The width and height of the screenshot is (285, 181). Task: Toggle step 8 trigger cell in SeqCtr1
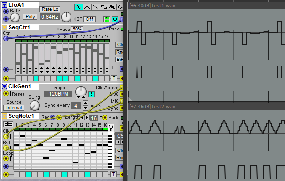(x=60, y=78)
